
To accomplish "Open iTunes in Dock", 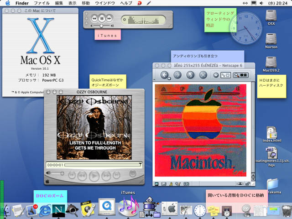I will (129, 206).
